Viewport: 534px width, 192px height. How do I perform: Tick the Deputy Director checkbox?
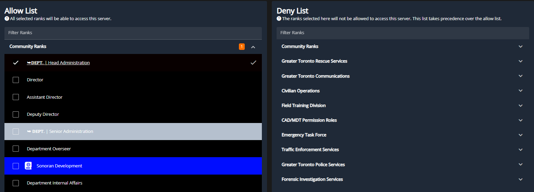tap(16, 114)
